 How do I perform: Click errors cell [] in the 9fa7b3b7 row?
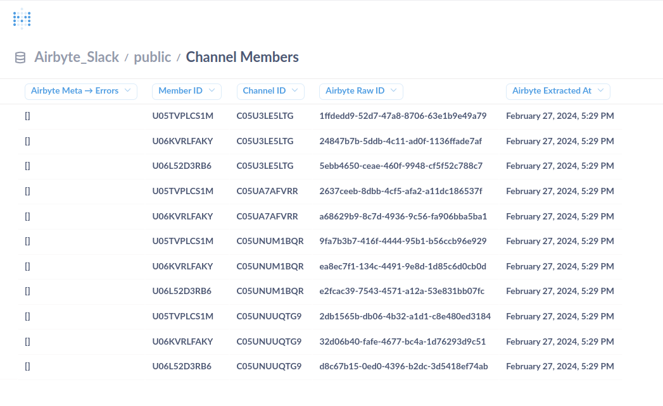[27, 241]
